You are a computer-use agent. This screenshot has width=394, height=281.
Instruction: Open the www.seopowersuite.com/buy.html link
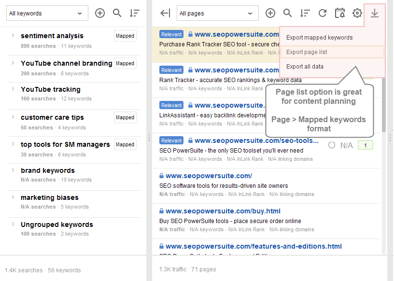point(223,211)
